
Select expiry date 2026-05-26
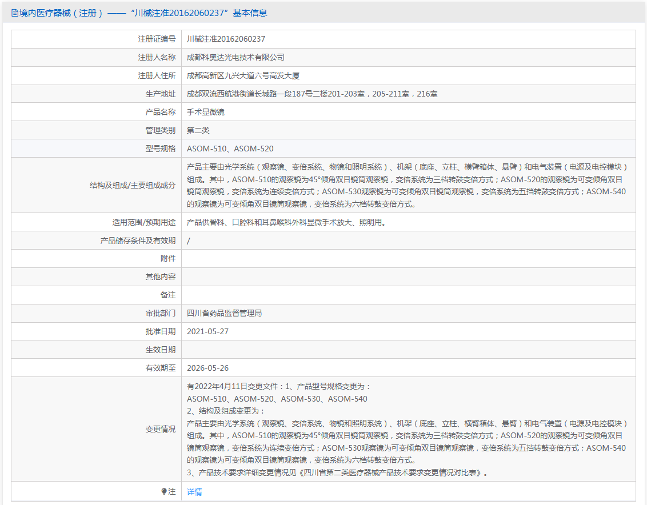click(207, 368)
